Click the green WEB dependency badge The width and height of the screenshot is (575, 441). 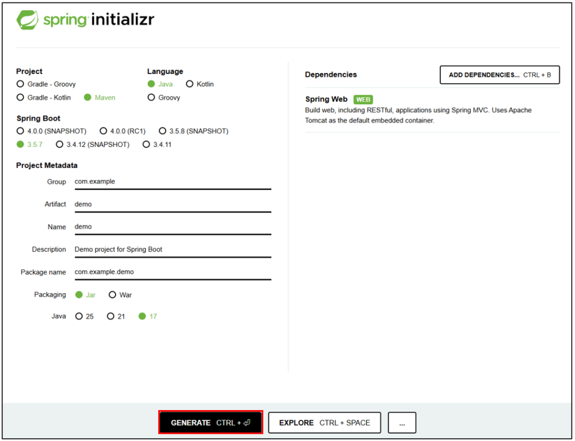(363, 99)
